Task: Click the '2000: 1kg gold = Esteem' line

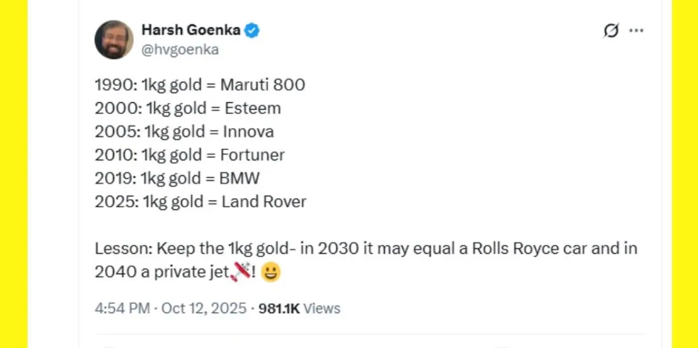Action: click(187, 108)
